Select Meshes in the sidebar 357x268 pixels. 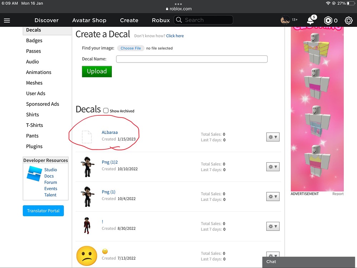point(34,83)
